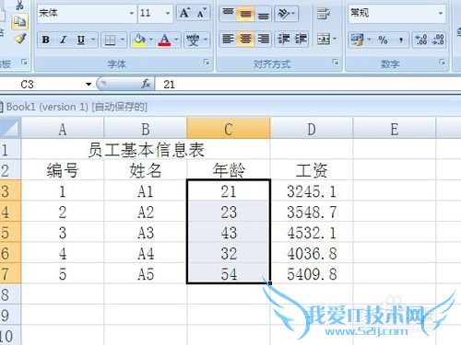The image size is (461, 345).
Task: Select top vertical alignment
Action: point(228,13)
